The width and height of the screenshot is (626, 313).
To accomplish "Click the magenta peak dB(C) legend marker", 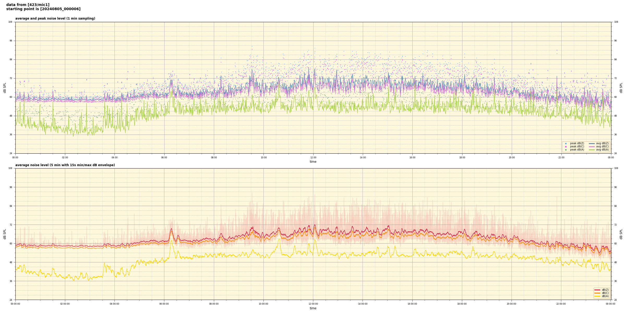I will pos(566,147).
